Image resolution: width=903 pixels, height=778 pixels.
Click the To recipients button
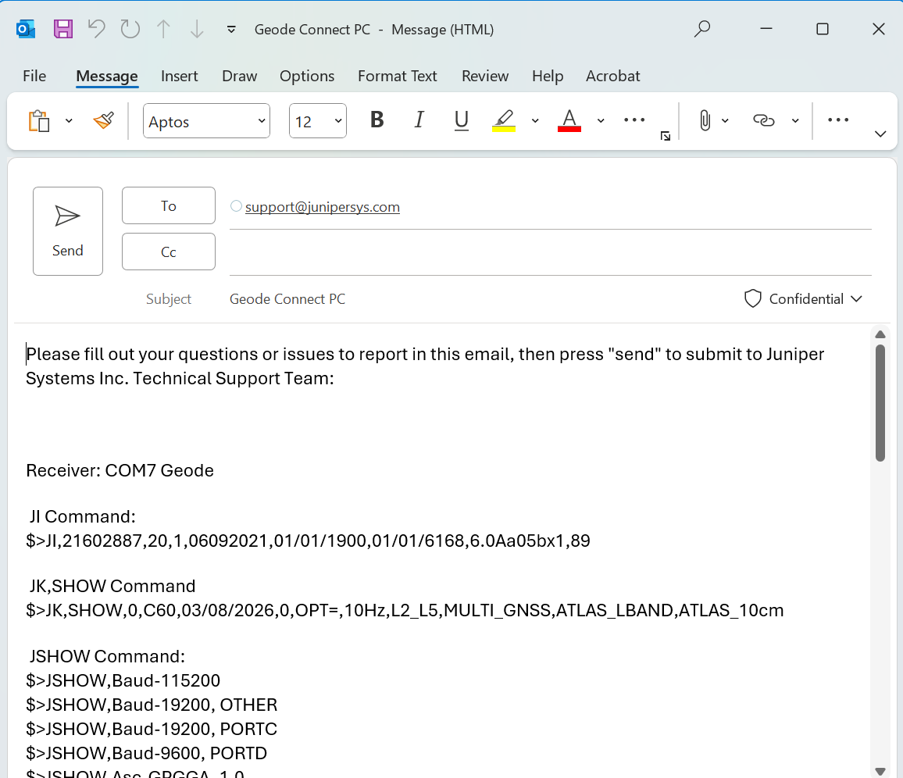click(169, 205)
